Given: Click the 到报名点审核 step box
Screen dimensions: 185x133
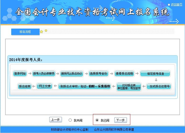Looking at the screenshot, I should pos(85,86).
